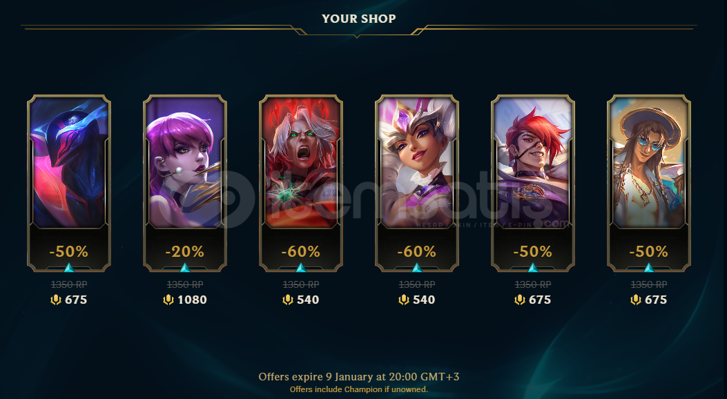Image resolution: width=727 pixels, height=399 pixels.
Task: Click the offers expire 9 January notice
Action: pyautogui.click(x=359, y=377)
